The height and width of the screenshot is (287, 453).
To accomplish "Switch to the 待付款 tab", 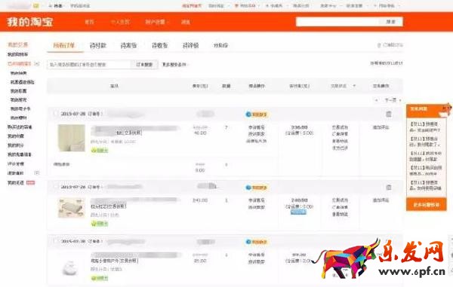I will 98,45.
